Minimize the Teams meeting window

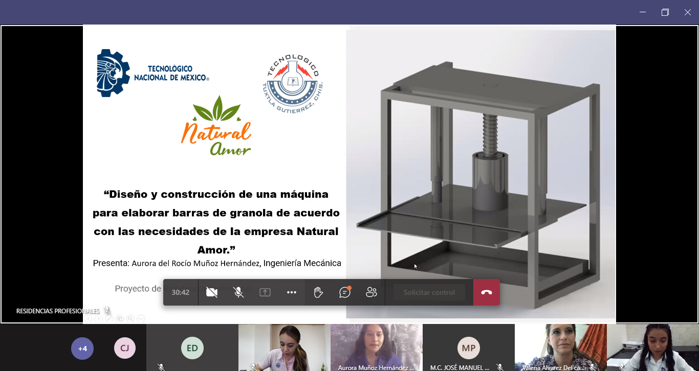coord(643,12)
